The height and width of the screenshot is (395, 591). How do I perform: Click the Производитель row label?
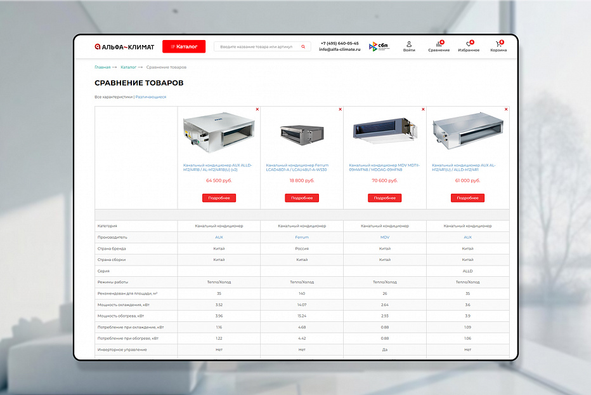pyautogui.click(x=112, y=237)
